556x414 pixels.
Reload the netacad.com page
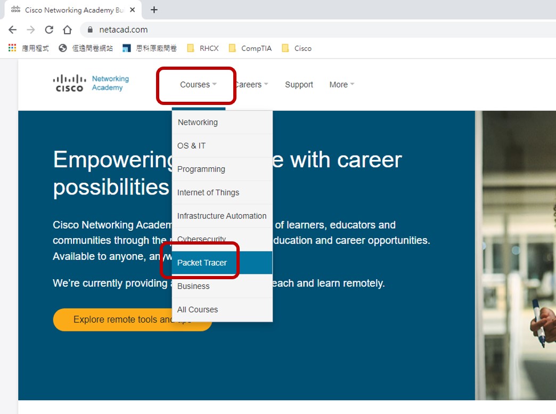pos(49,30)
